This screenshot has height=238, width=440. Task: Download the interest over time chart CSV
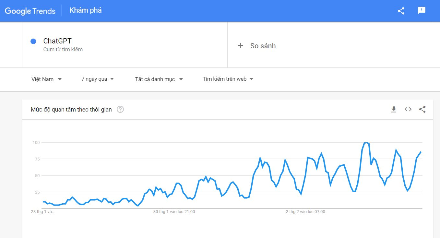(394, 110)
